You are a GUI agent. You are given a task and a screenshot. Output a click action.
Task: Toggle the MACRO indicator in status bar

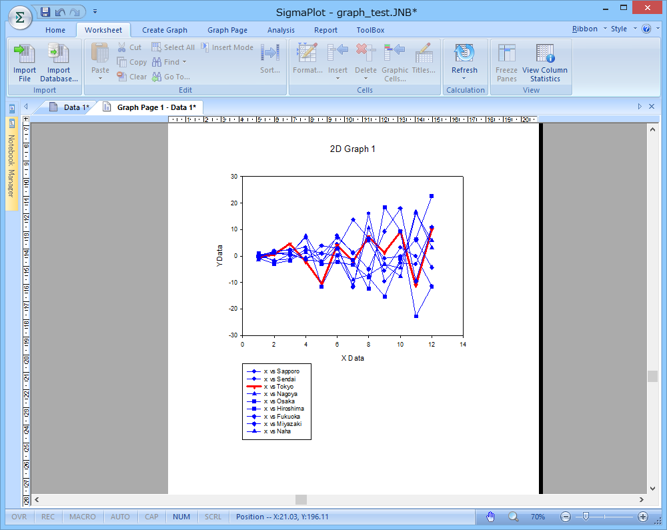[x=83, y=517]
